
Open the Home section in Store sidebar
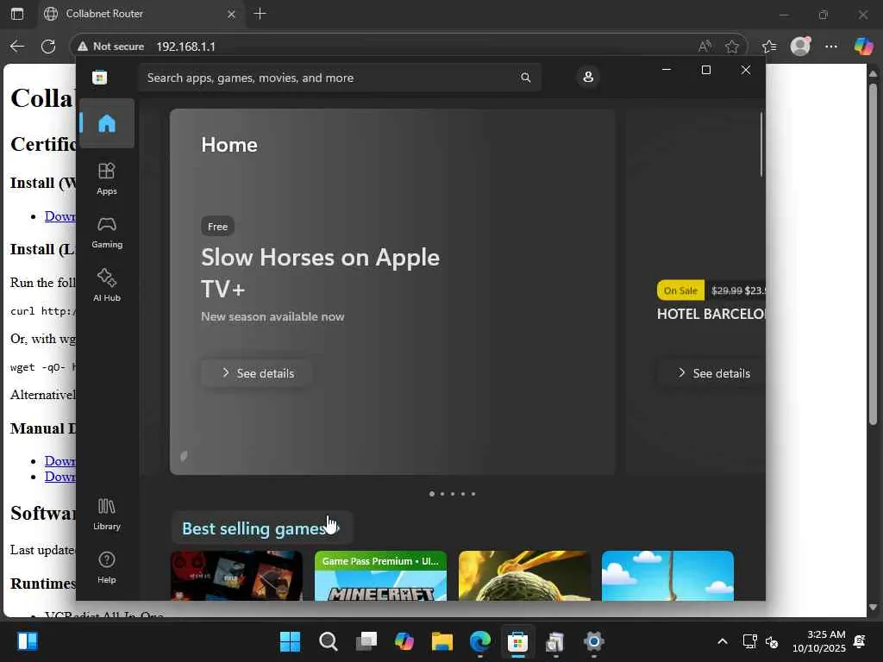[106, 123]
